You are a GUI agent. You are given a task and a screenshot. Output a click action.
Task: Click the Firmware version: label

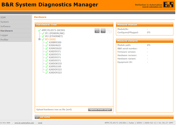[x=127, y=52]
